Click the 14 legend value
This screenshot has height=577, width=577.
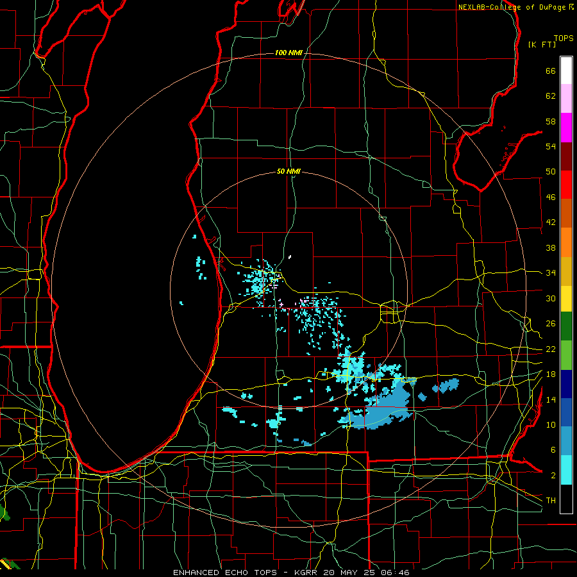(x=551, y=399)
